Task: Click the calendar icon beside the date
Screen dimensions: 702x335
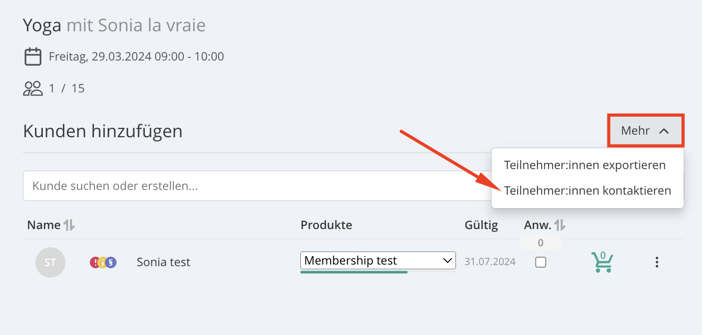Action: coord(33,56)
